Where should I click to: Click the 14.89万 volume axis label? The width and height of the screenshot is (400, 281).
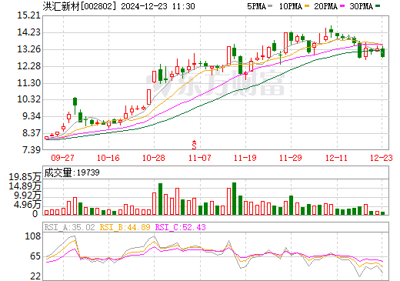(25, 186)
